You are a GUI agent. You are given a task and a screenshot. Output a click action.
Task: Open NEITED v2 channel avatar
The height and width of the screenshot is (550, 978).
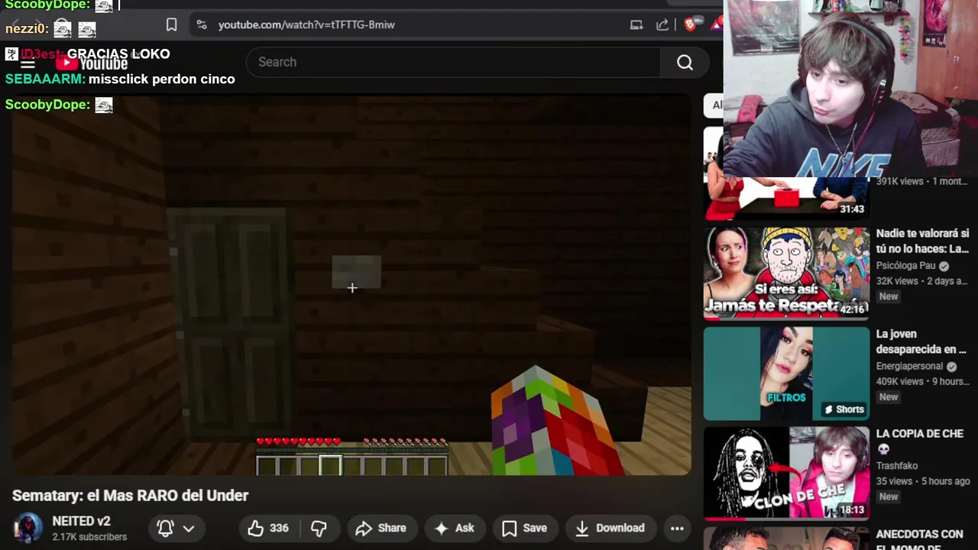(x=28, y=528)
